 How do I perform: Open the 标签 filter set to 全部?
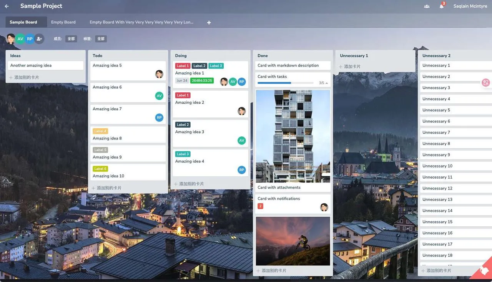pos(101,39)
